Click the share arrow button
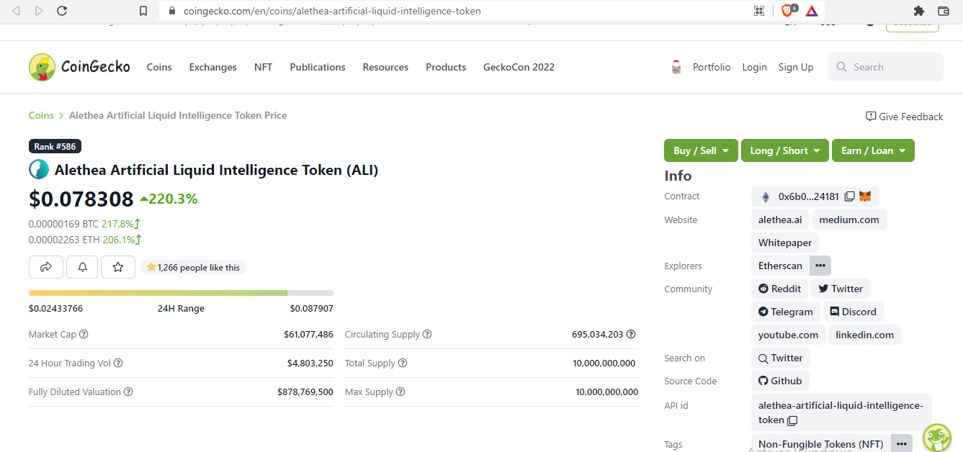 tap(46, 267)
